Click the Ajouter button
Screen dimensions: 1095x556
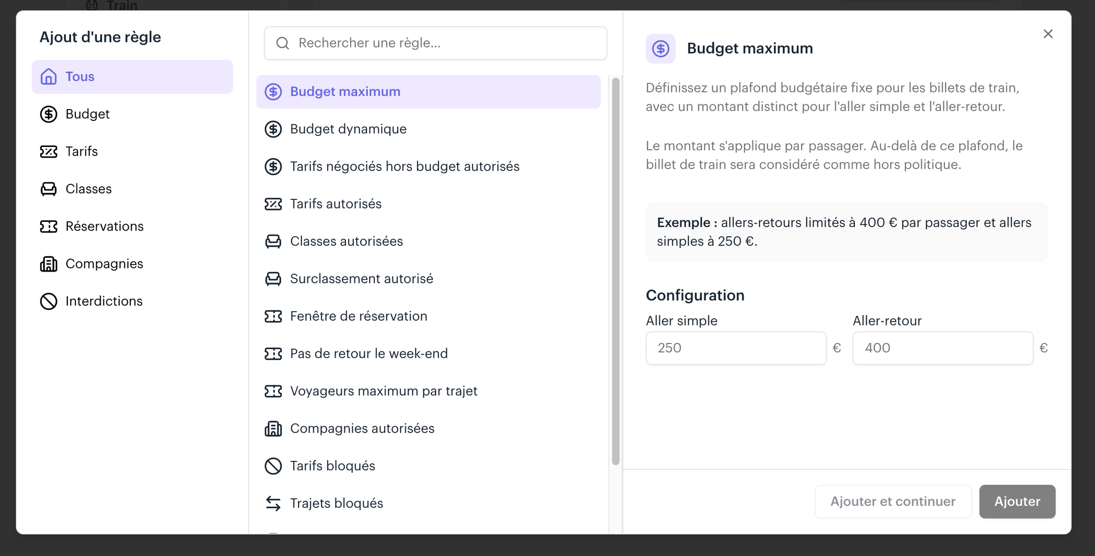1017,501
